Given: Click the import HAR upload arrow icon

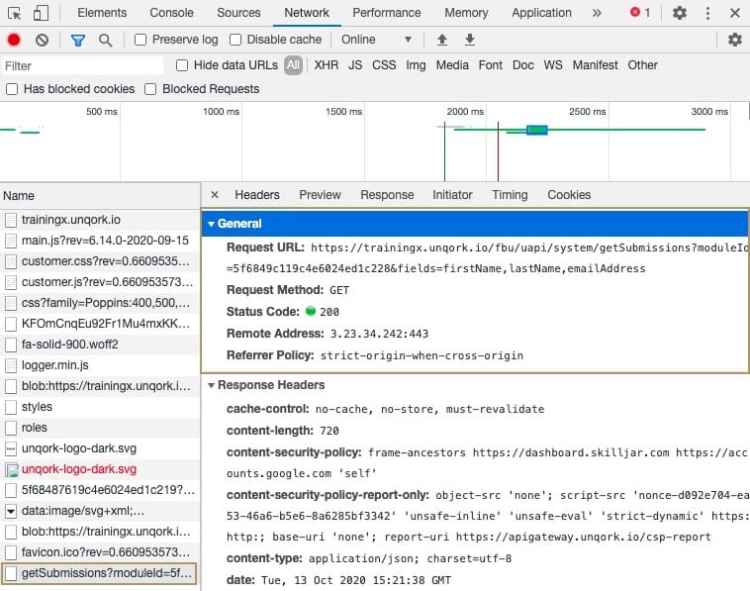Looking at the screenshot, I should pyautogui.click(x=442, y=40).
